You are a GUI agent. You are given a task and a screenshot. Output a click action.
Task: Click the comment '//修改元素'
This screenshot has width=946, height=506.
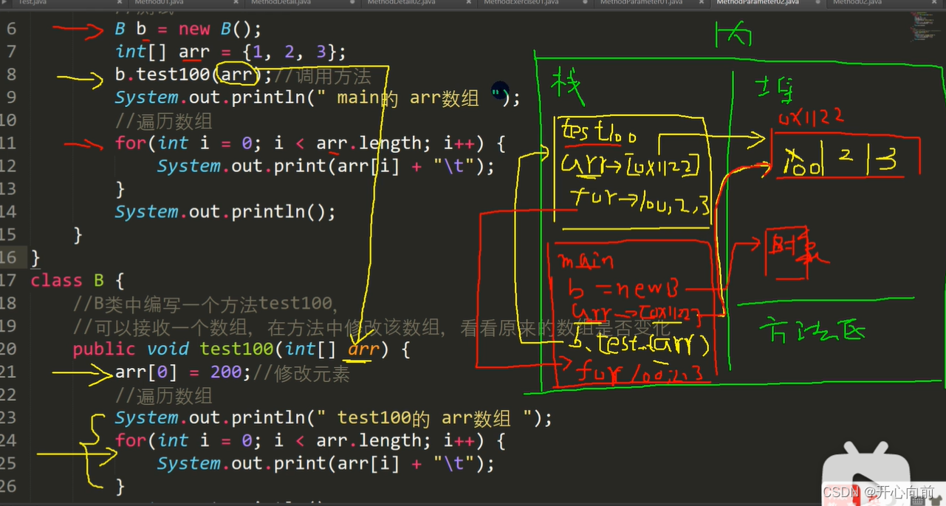[x=301, y=373]
